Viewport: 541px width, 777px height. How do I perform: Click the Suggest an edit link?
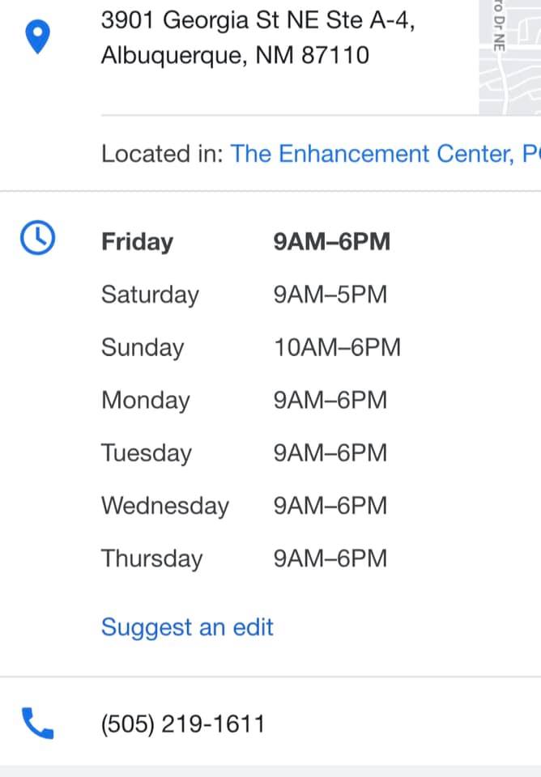(187, 627)
